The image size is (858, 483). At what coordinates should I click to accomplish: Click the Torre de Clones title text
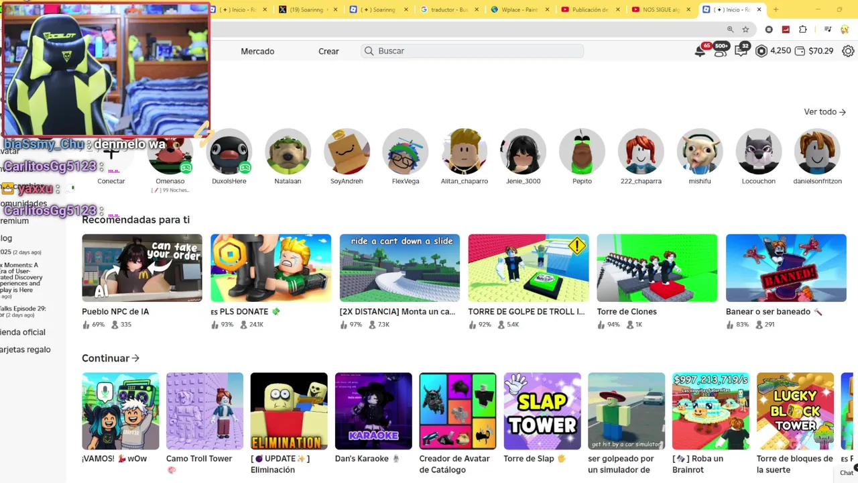(627, 312)
